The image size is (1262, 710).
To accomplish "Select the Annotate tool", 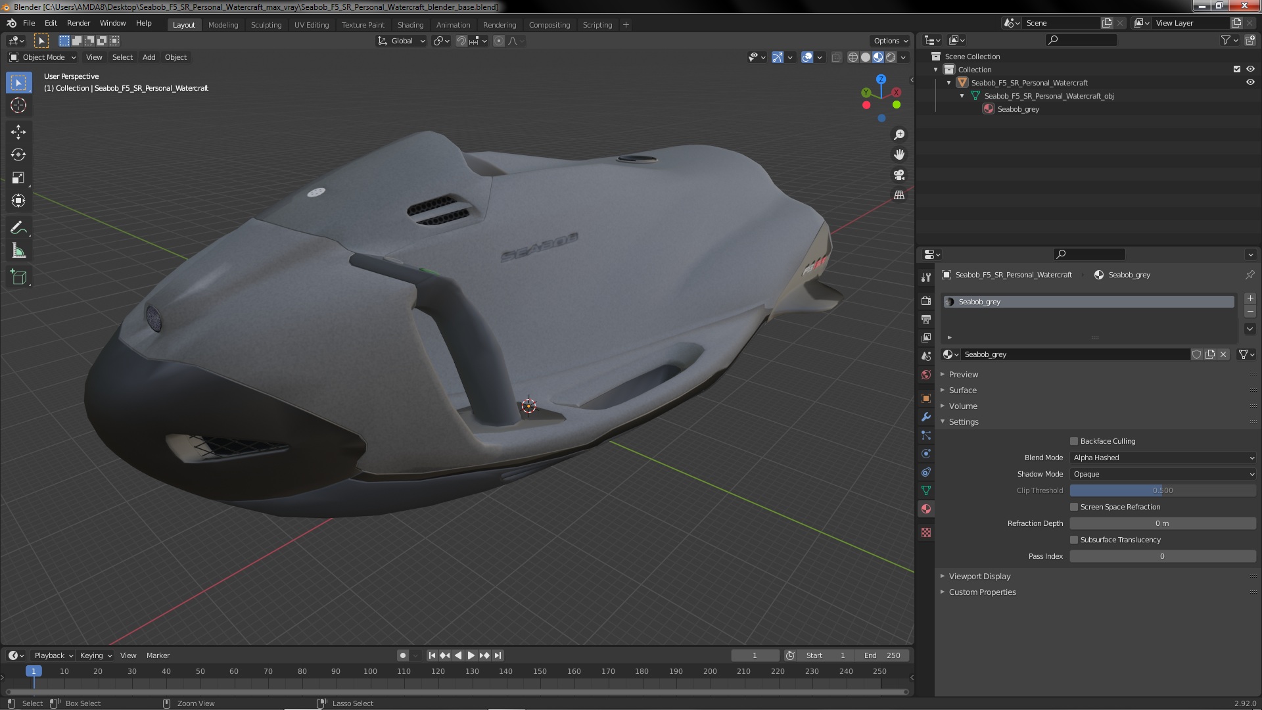I will pyautogui.click(x=18, y=228).
